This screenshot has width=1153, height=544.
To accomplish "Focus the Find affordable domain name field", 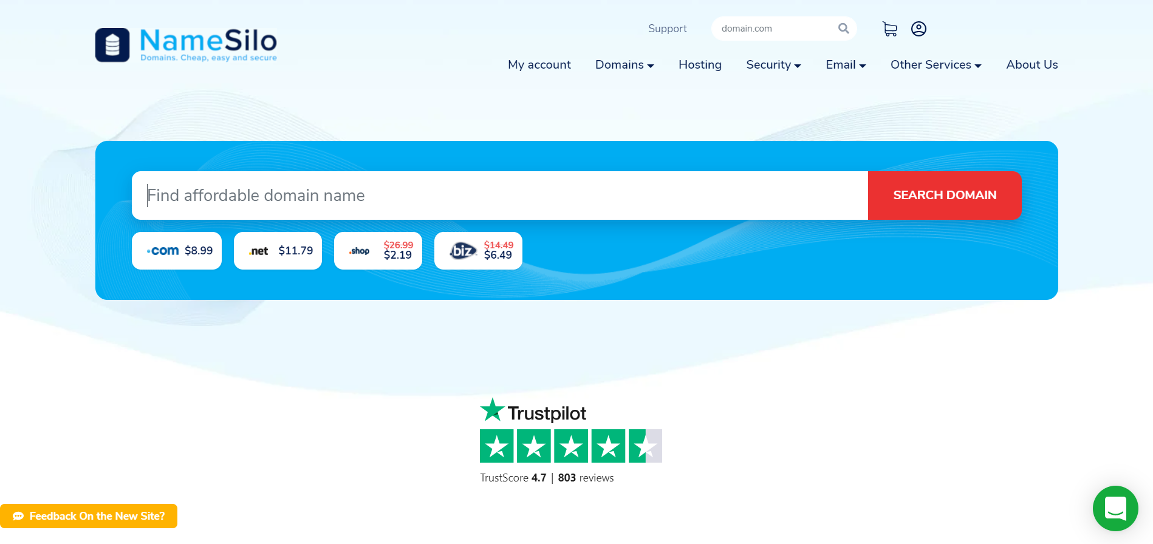I will (x=500, y=195).
